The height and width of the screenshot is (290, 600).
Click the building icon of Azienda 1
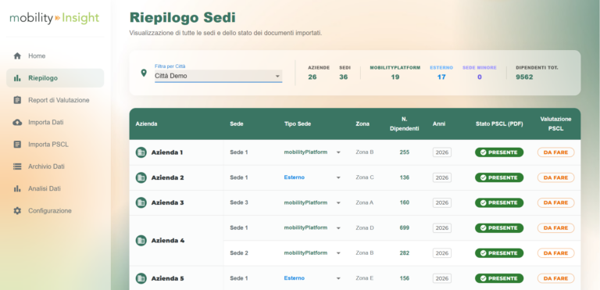(x=141, y=152)
